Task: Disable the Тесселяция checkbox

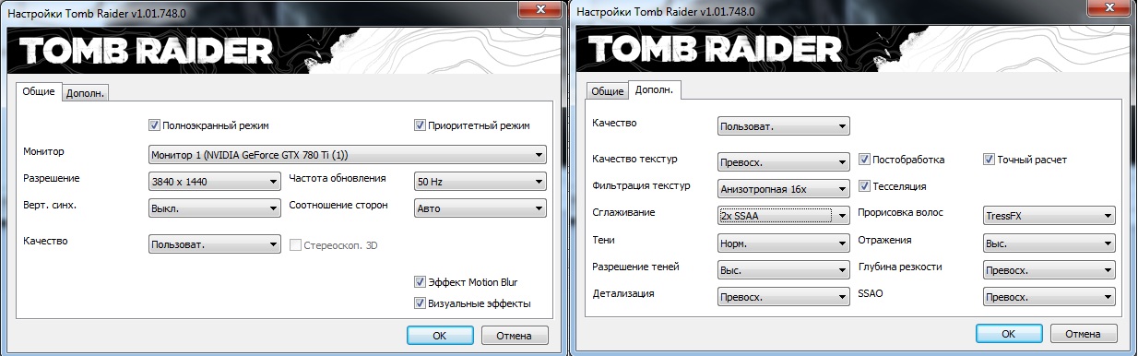Action: point(864,185)
